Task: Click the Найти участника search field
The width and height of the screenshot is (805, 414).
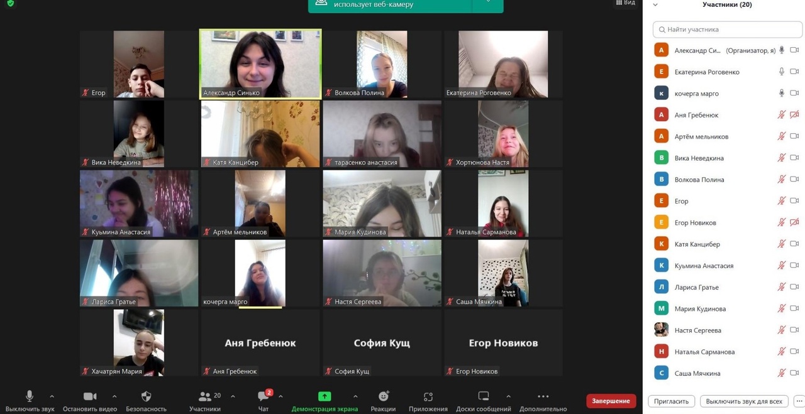Action: tap(728, 30)
